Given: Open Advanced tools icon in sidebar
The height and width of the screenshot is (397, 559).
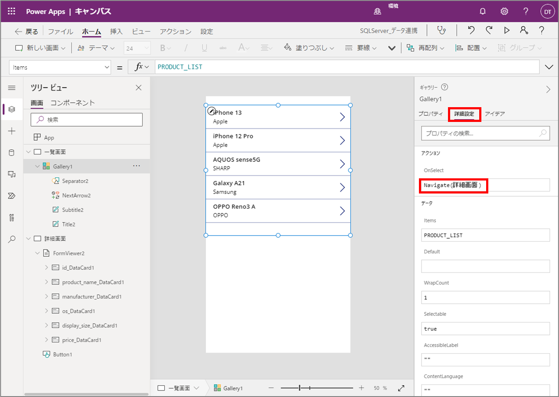Looking at the screenshot, I should coord(12,218).
